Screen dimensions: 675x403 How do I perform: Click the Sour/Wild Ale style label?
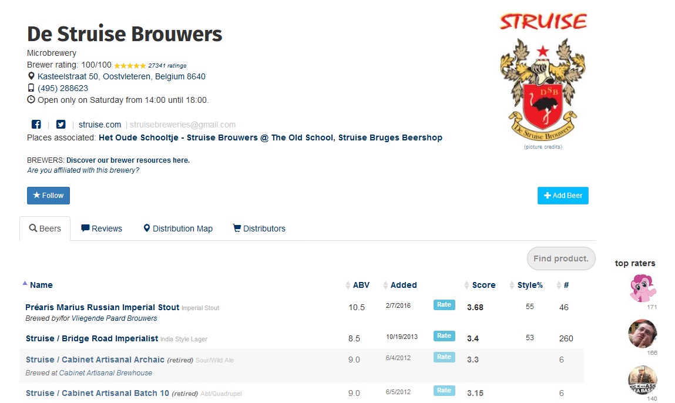[214, 360]
